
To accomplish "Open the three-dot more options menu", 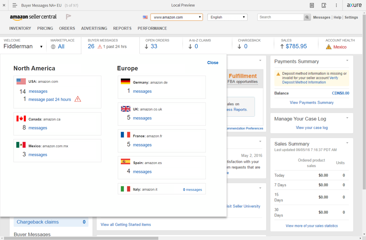I will [x=336, y=5].
